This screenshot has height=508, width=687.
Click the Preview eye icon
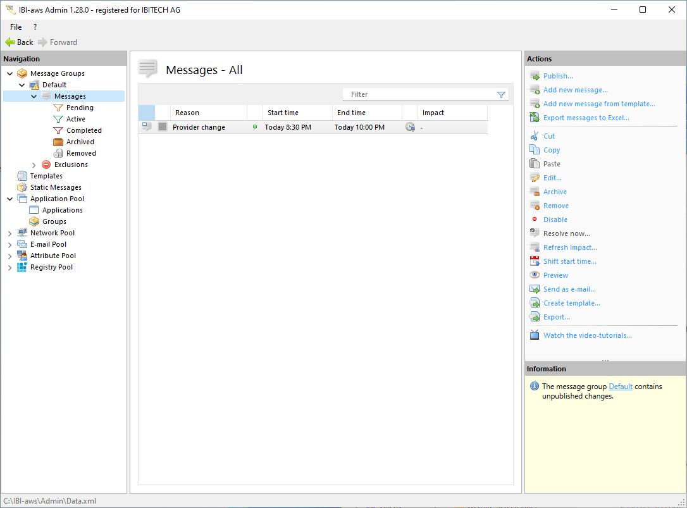click(535, 275)
